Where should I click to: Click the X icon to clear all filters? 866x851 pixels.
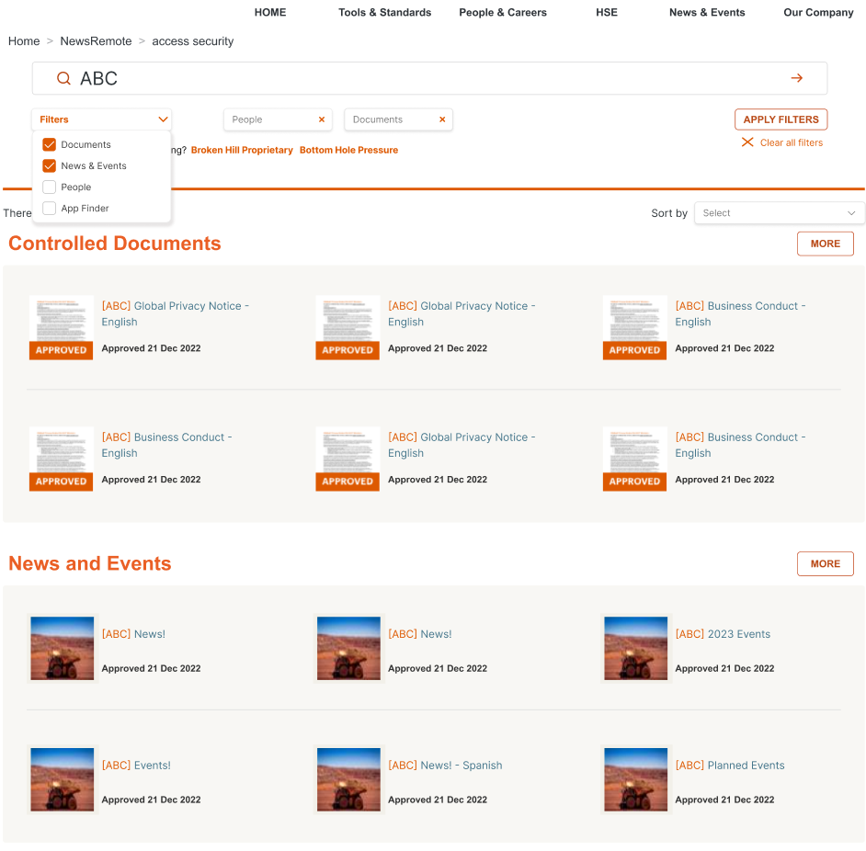[x=746, y=142]
